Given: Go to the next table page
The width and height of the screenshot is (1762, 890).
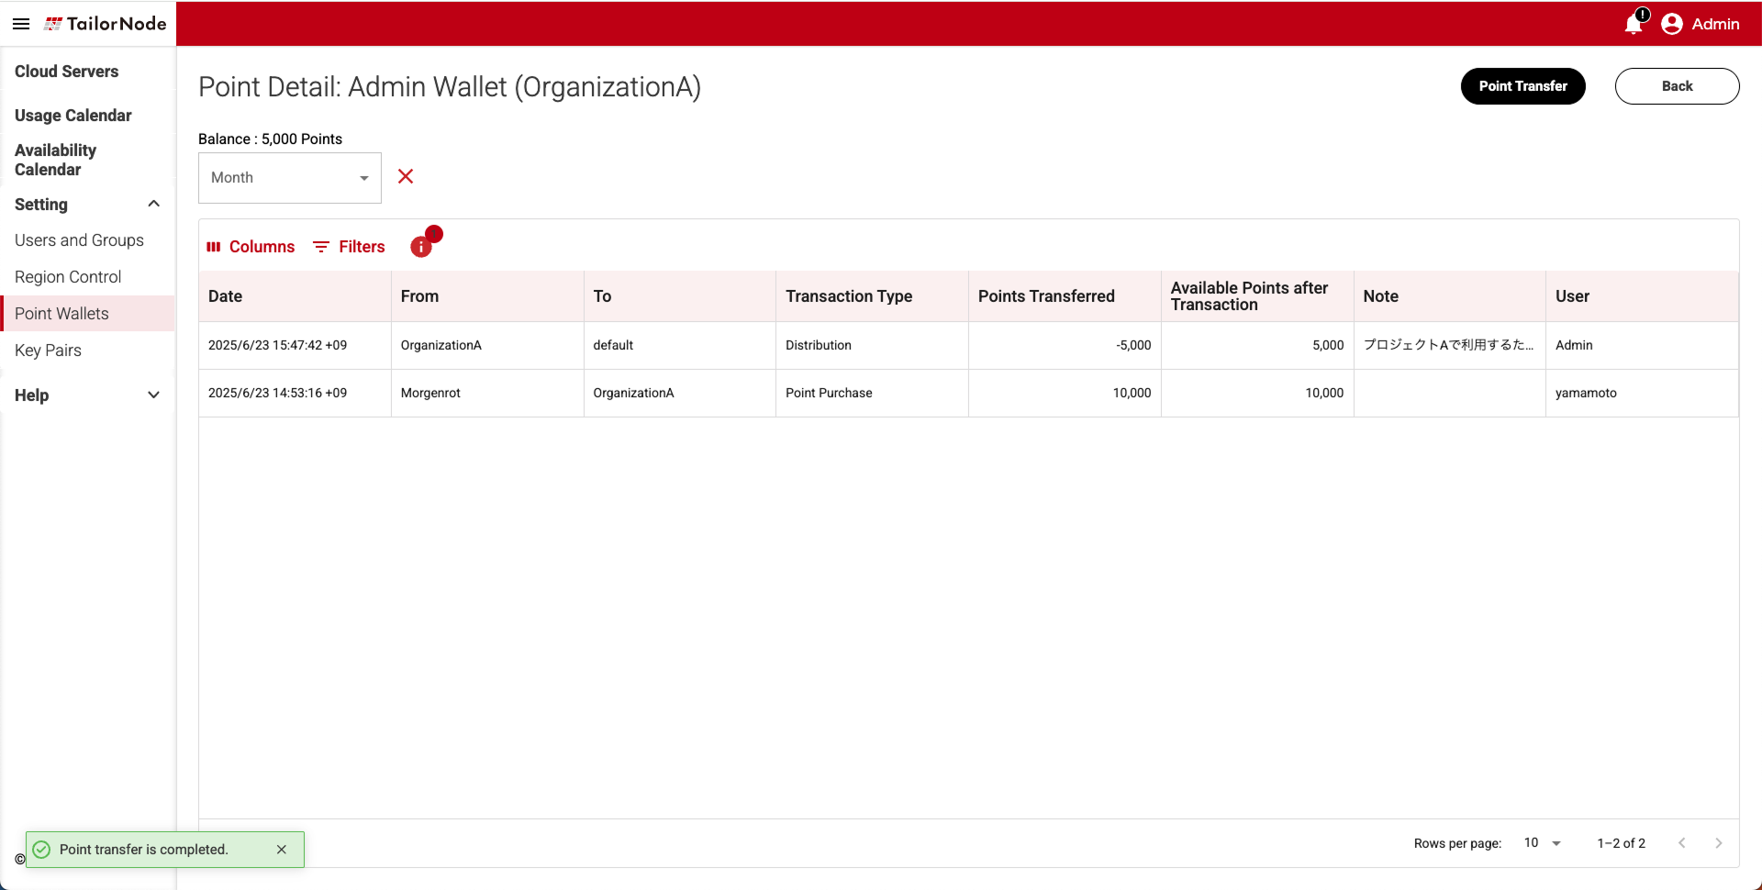Looking at the screenshot, I should tap(1719, 843).
